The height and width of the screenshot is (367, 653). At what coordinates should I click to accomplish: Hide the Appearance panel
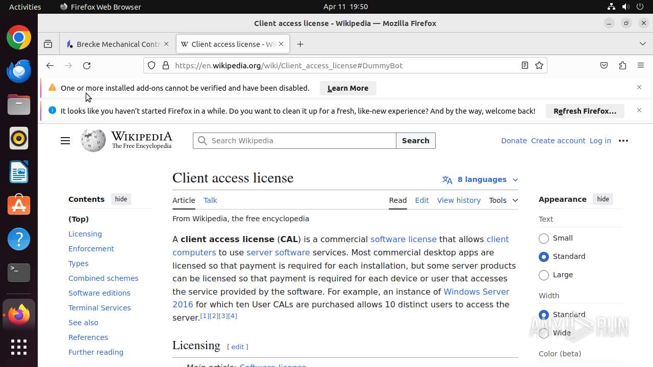click(603, 199)
